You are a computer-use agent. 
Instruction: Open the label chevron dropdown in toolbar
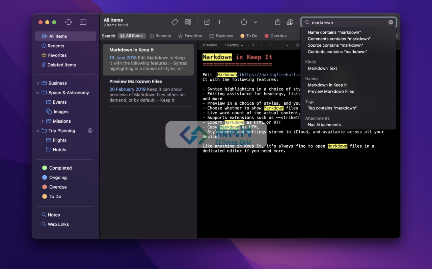[255, 22]
